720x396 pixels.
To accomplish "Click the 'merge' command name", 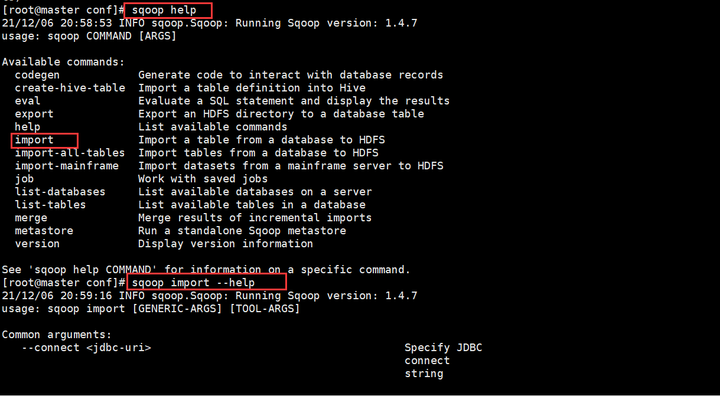I will point(31,218).
